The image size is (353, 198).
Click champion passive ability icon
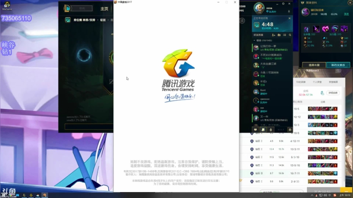[x=306, y=29]
